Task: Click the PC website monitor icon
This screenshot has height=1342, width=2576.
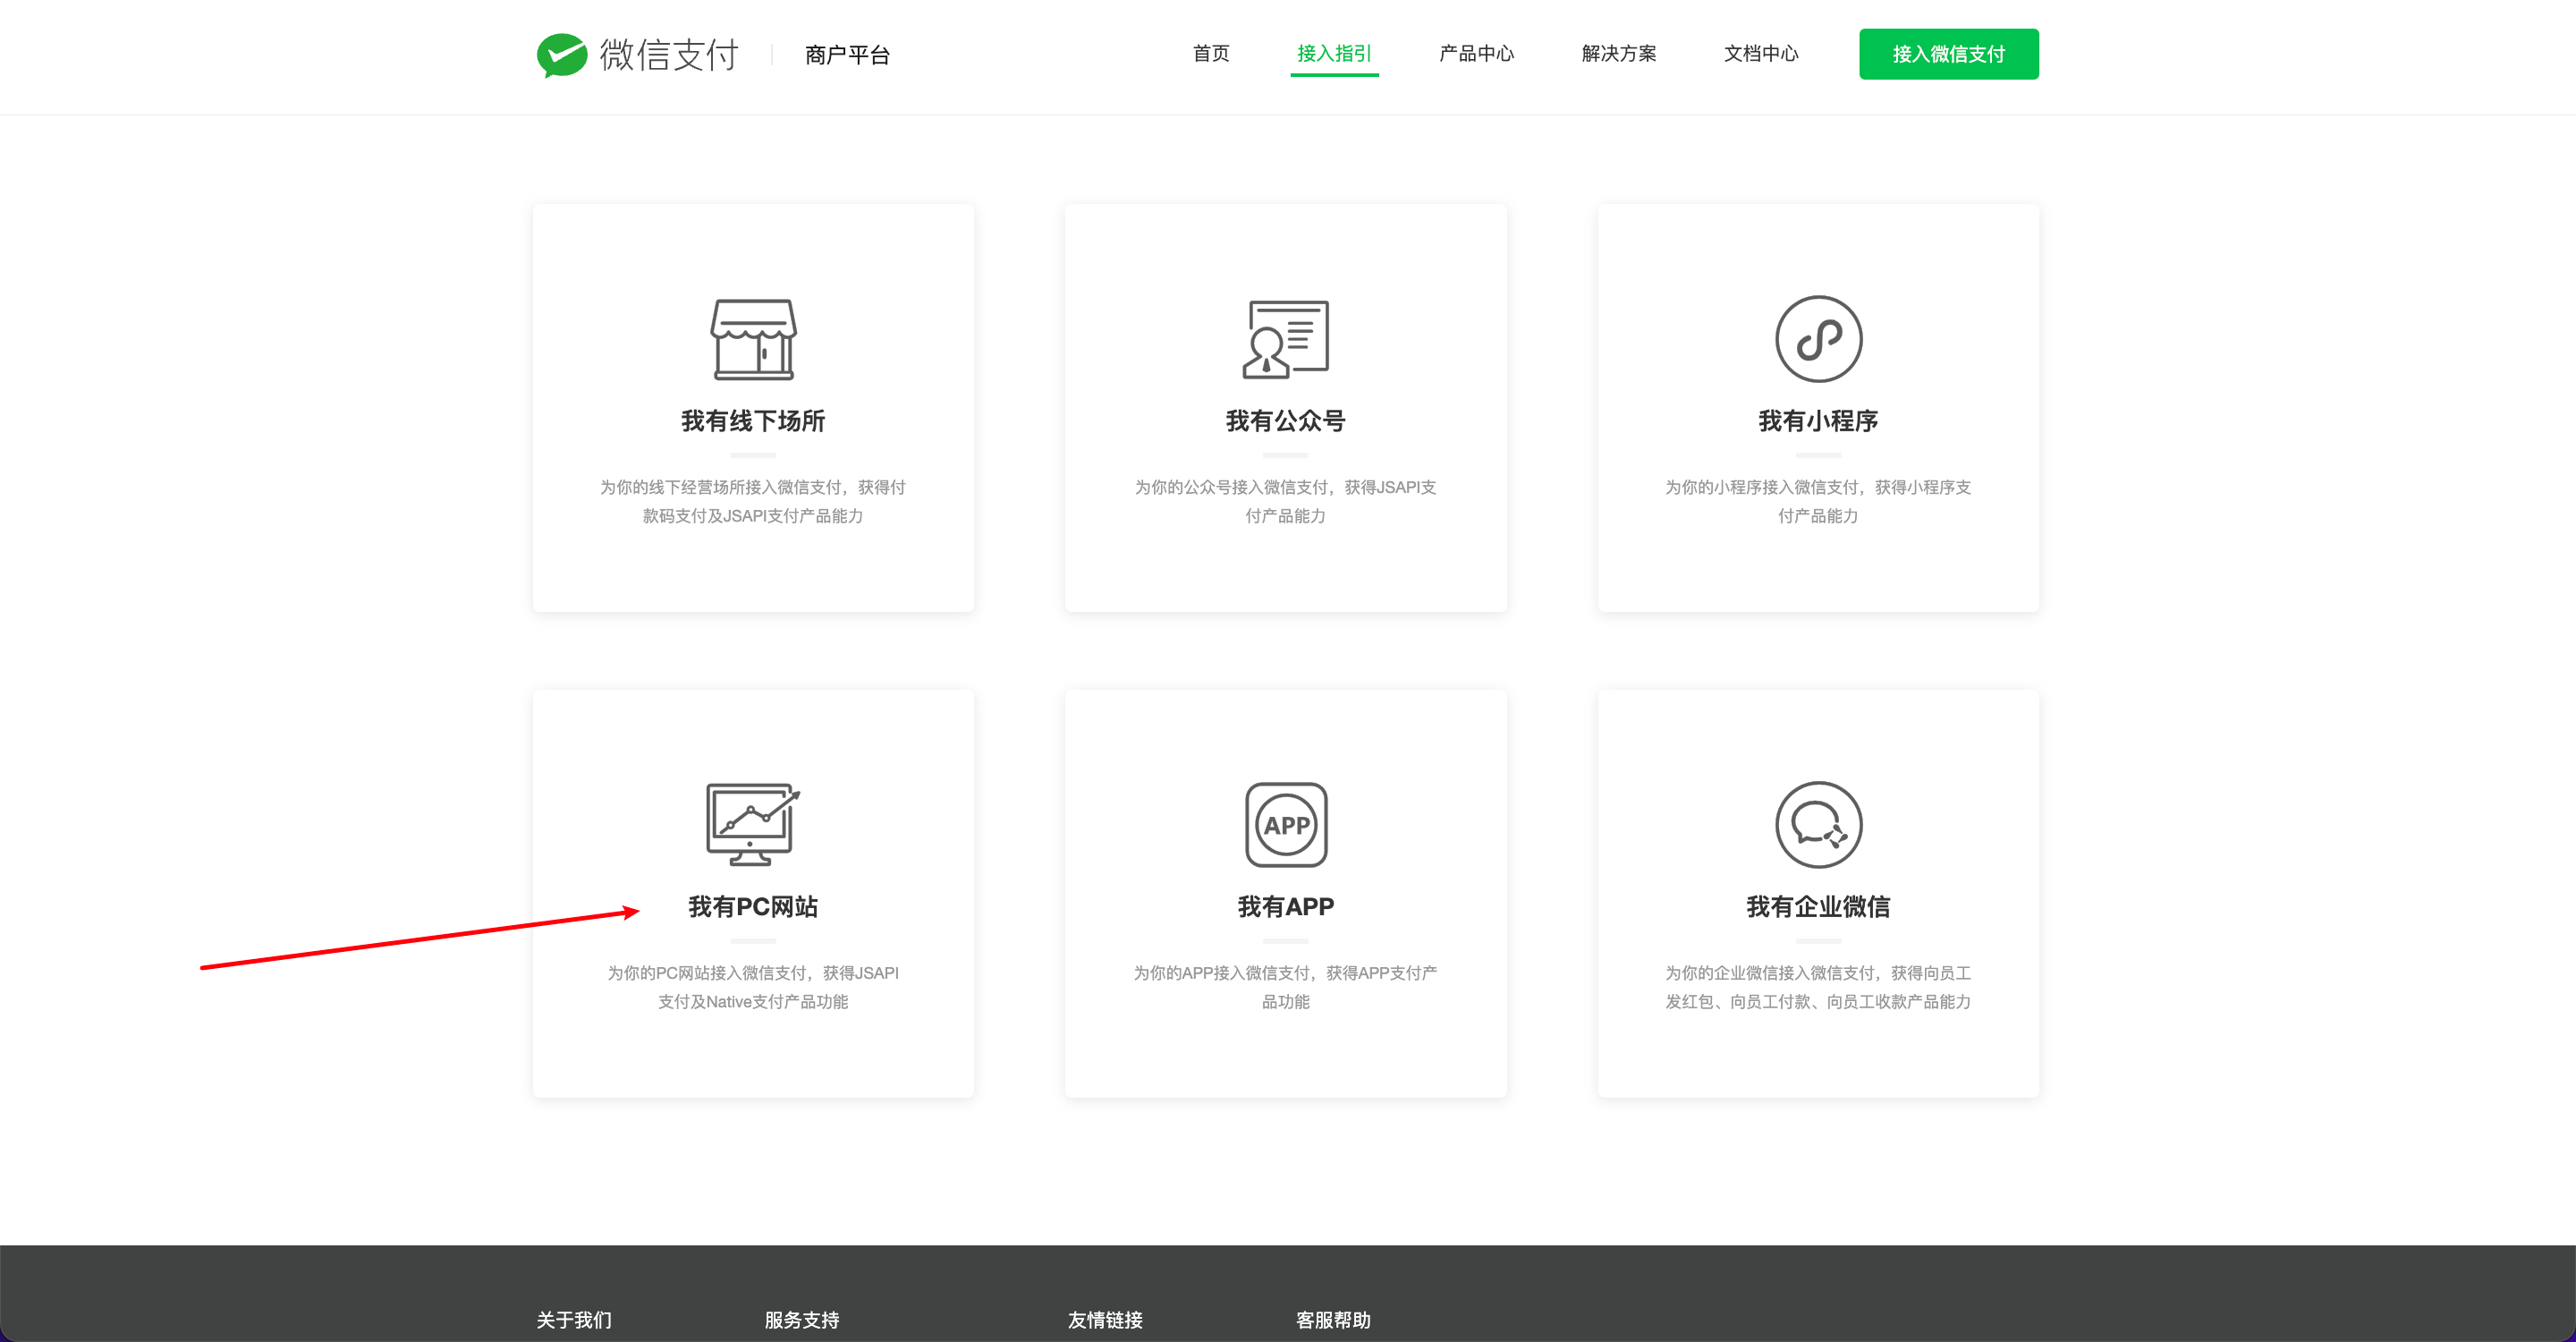Action: [753, 824]
